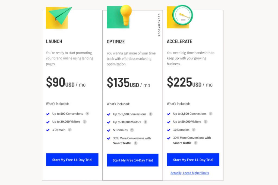
Task: Open the Actually, I need higher limits link
Action: click(189, 173)
